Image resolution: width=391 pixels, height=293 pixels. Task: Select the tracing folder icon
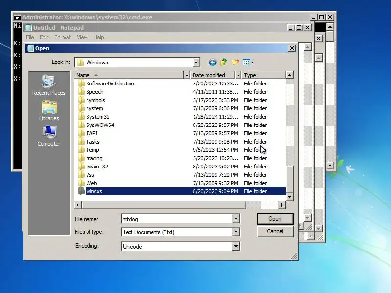tap(81, 158)
